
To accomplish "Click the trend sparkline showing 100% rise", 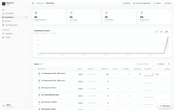I will tap(149, 74).
